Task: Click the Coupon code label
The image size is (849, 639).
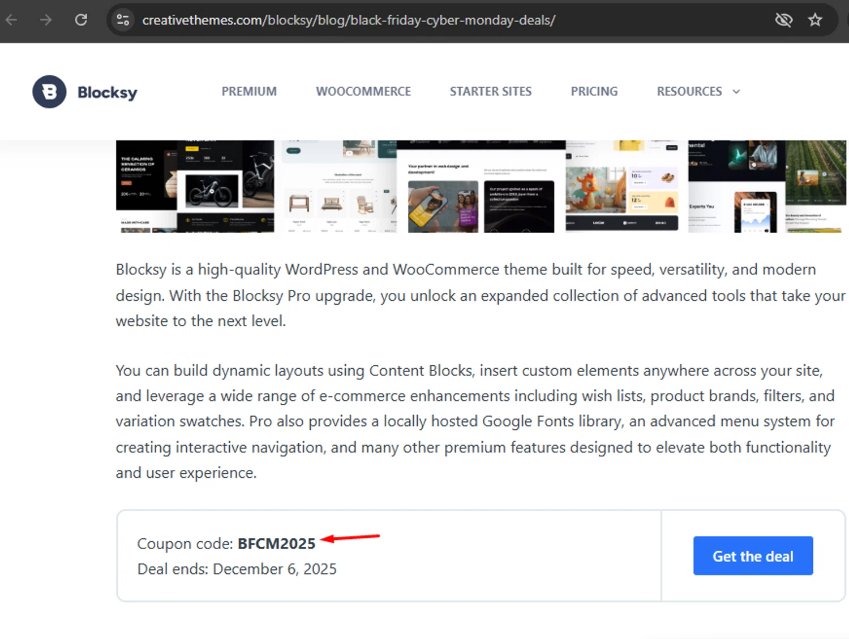Action: [185, 543]
